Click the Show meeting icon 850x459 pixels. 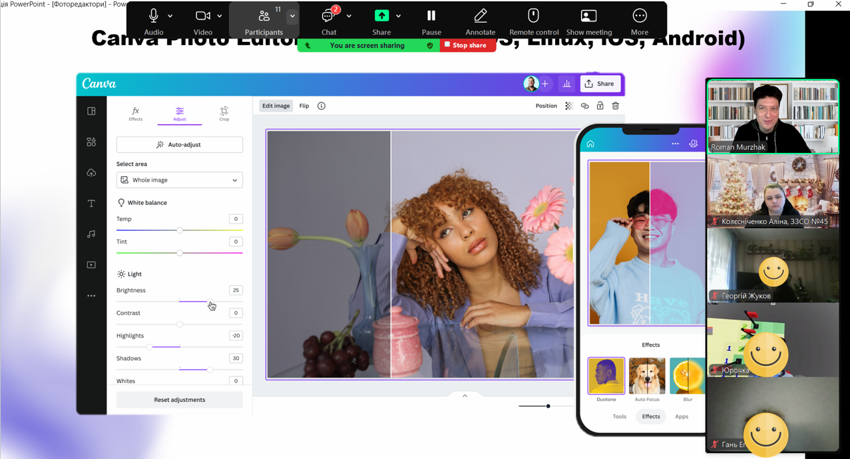[x=588, y=20]
